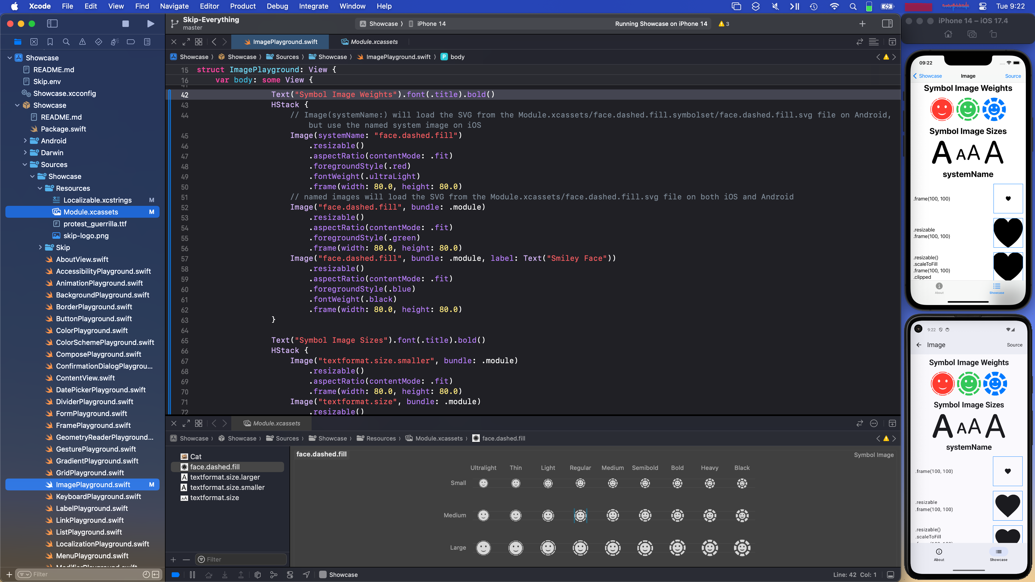Viewport: 1035px width, 582px height.
Task: Toggle the debug area visibility button
Action: [x=890, y=575]
